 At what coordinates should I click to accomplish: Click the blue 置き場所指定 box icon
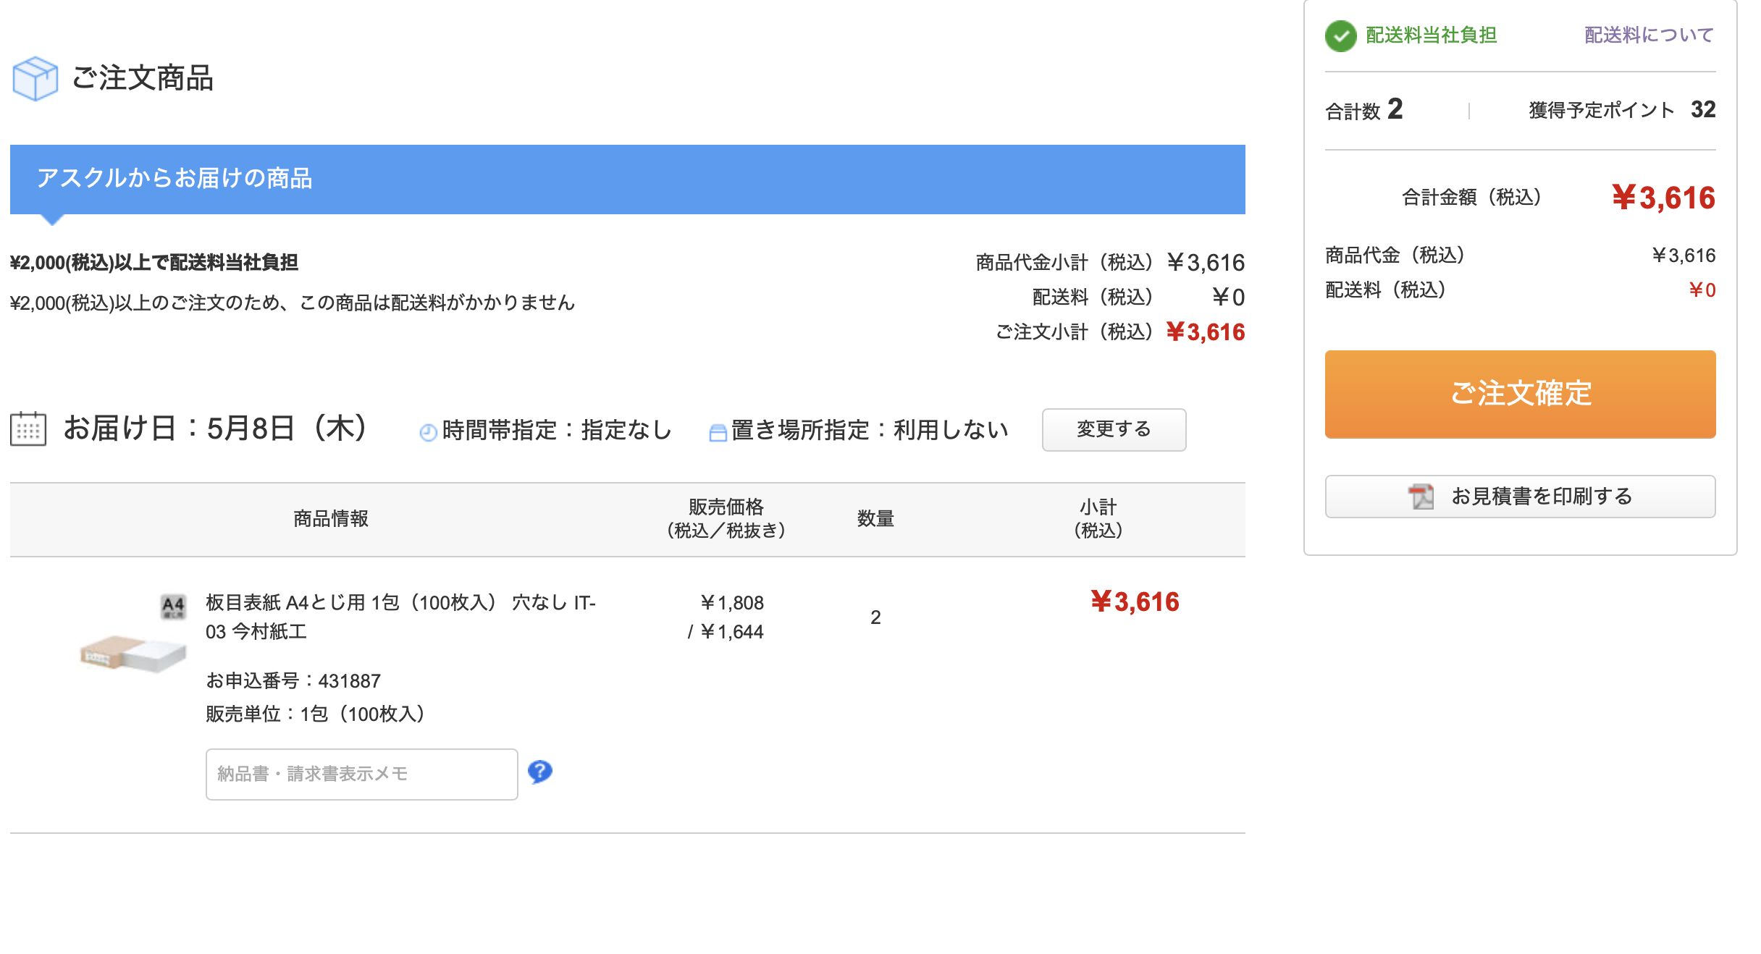[x=718, y=432]
